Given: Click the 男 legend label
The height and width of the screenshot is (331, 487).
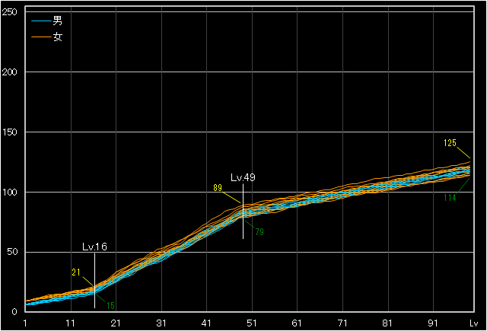Looking at the screenshot, I should [58, 21].
